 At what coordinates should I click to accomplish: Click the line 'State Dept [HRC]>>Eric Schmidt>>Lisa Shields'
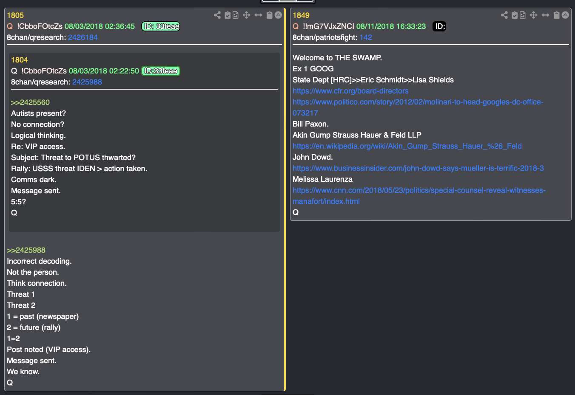coord(373,80)
